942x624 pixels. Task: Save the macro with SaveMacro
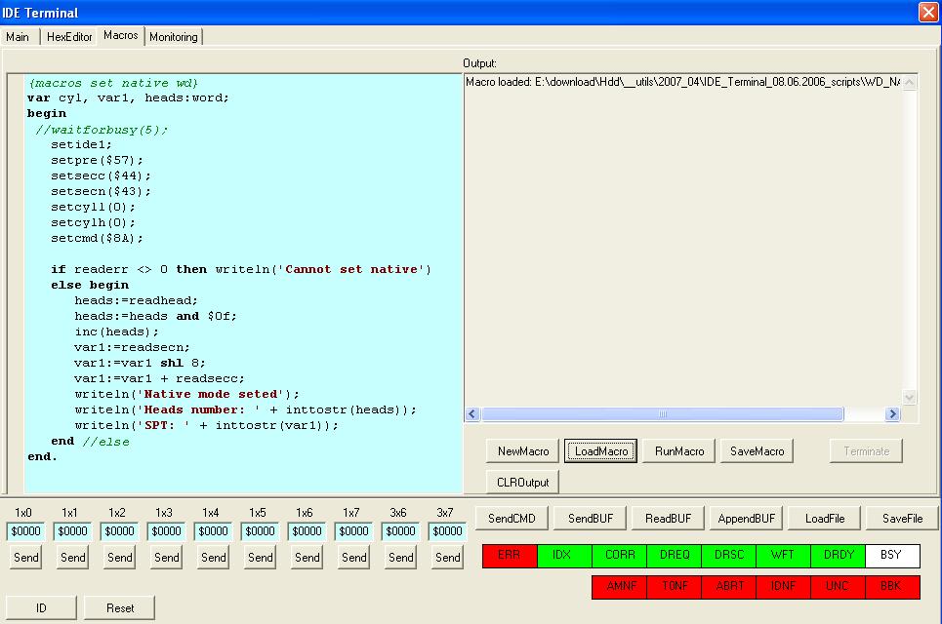(757, 451)
